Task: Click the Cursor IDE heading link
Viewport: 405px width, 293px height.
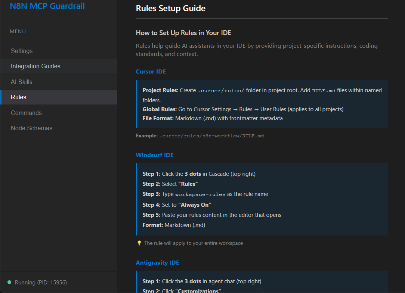Action: [x=151, y=71]
